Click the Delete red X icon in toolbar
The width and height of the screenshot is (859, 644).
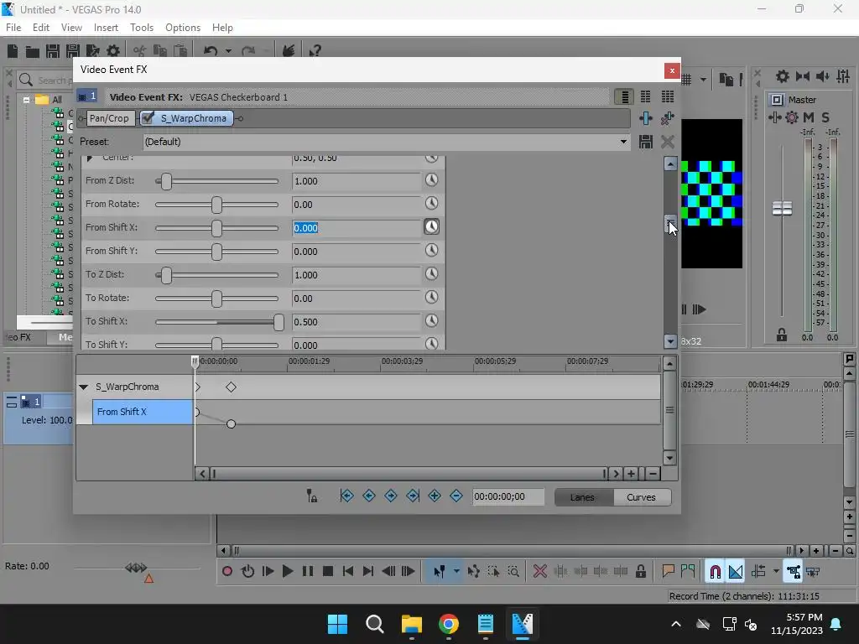click(x=540, y=571)
